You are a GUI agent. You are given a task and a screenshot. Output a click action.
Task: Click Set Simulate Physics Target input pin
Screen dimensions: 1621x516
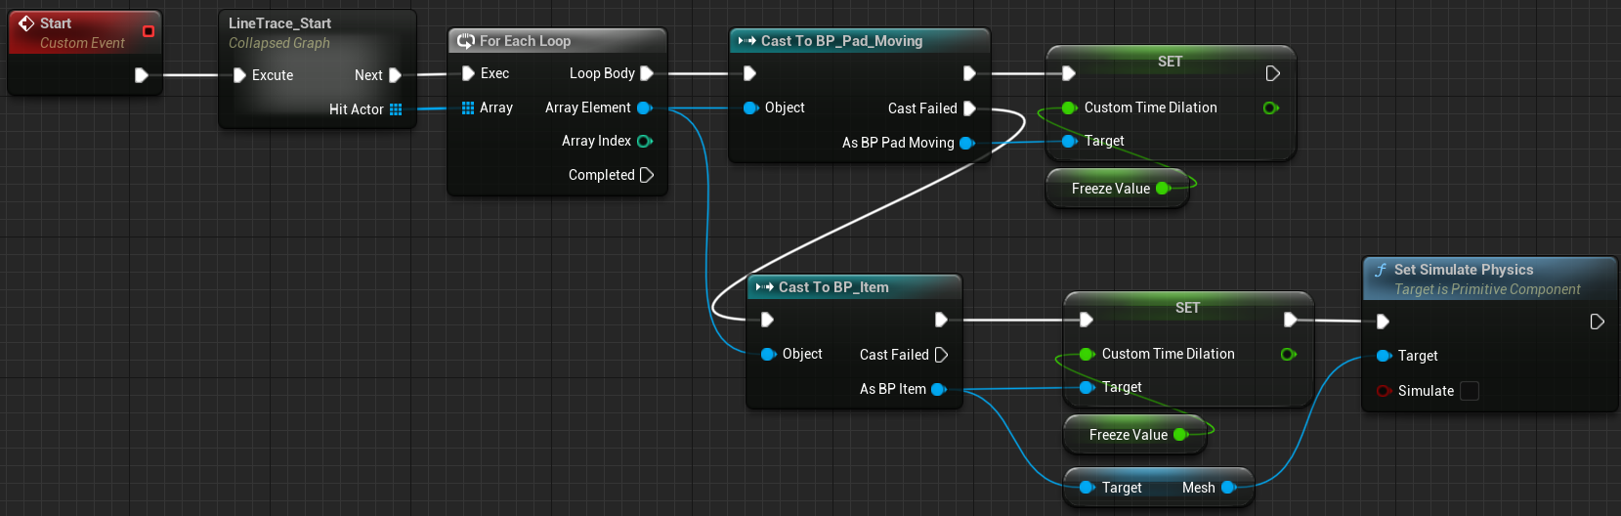coord(1384,356)
